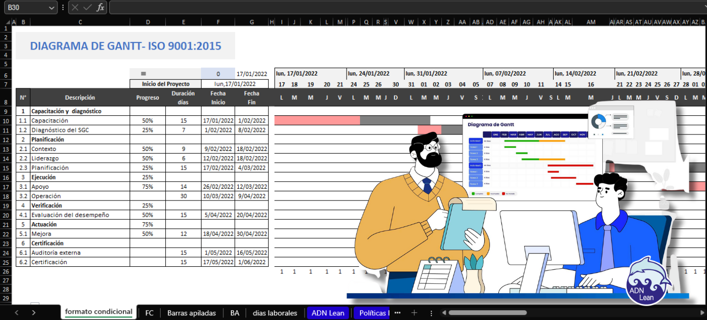
Task: Open the dias laborales sheet
Action: (275, 313)
